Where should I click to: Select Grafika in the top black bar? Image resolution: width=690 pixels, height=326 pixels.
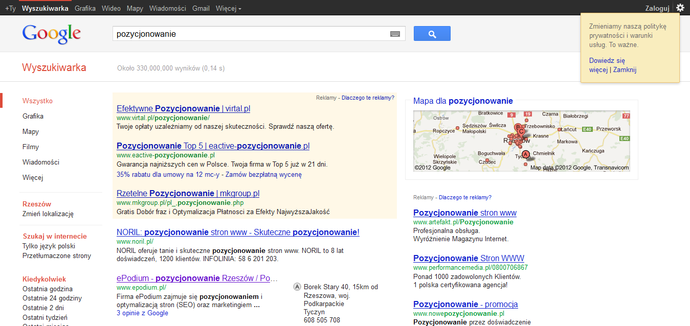[x=85, y=8]
